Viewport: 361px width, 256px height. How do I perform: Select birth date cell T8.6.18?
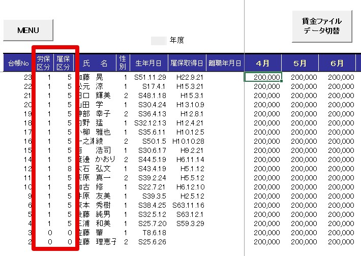pyautogui.click(x=154, y=233)
